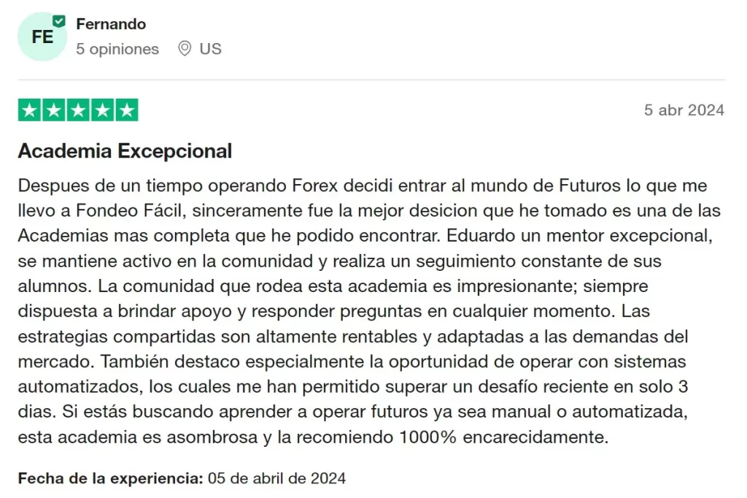The image size is (747, 498).
Task: Click the fifth (last) rating star
Action: coord(126,110)
